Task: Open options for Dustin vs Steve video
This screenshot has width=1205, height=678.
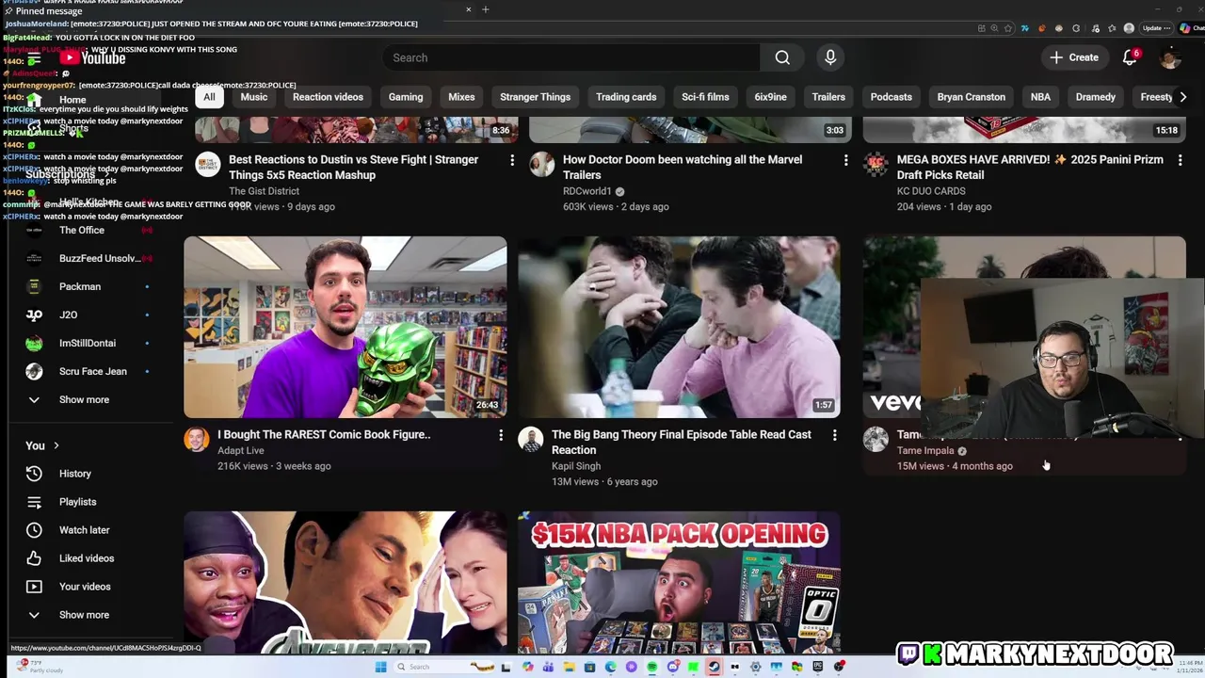Action: point(512,160)
